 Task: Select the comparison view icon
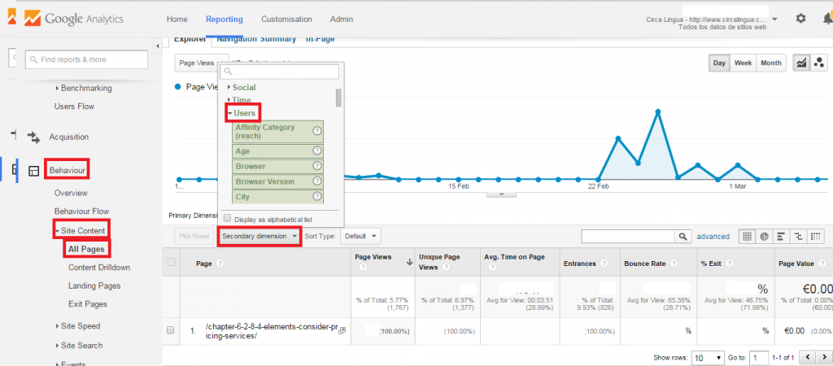[798, 237]
